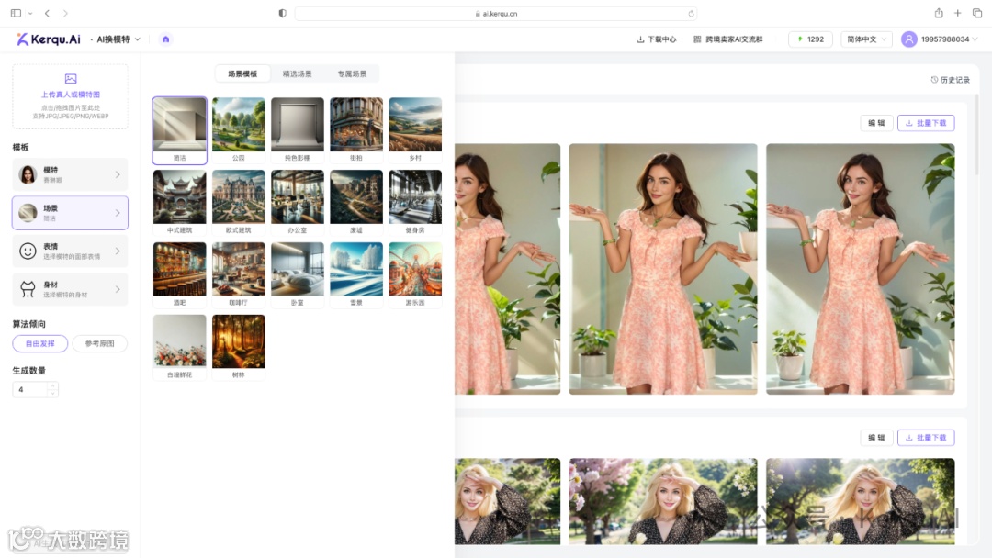Click the 1292 credits balance
The image size is (992, 558).
[x=810, y=39]
